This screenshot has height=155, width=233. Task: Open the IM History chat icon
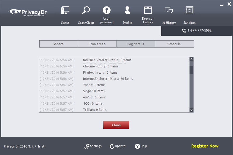pos(169,10)
